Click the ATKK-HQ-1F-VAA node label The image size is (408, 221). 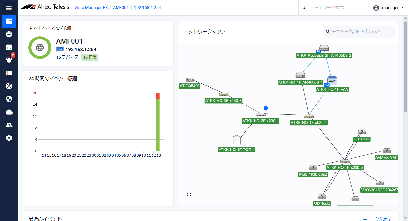[332, 90]
